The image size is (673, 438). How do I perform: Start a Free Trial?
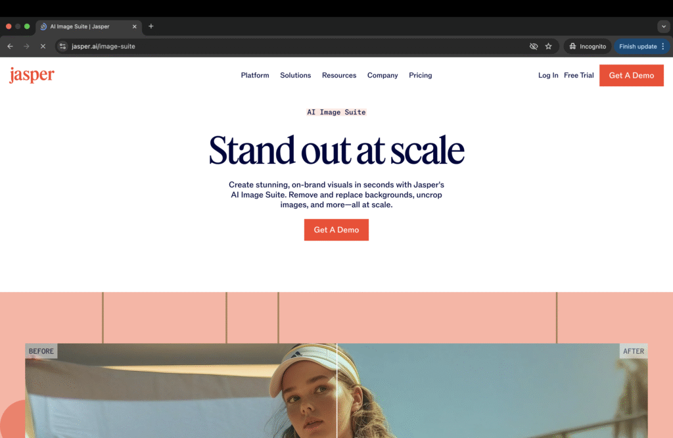point(578,76)
